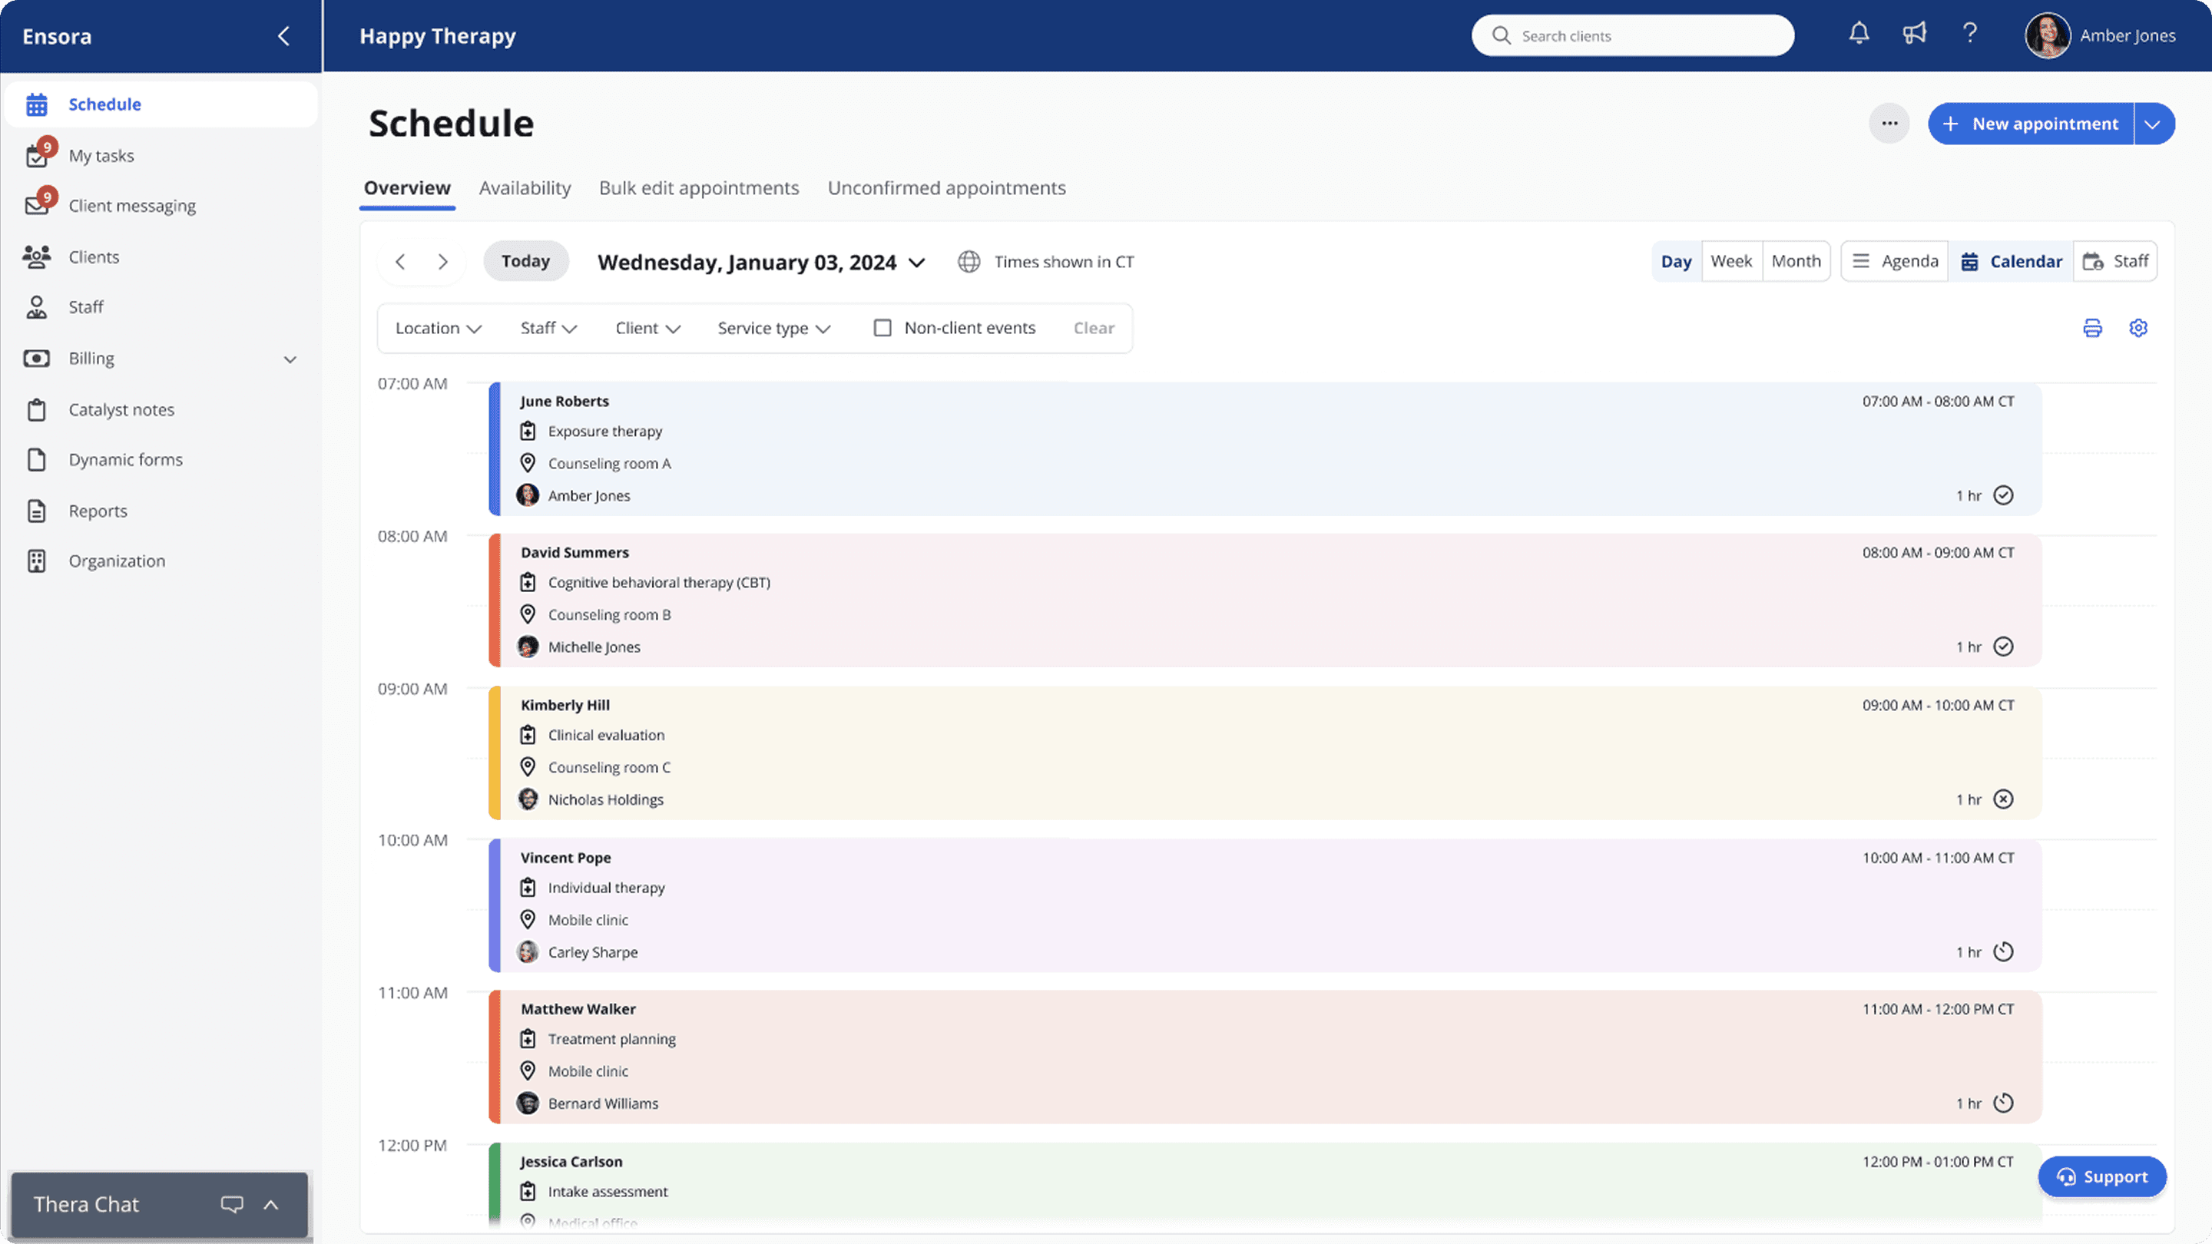Open schedule settings via the gear icon

tap(2139, 327)
